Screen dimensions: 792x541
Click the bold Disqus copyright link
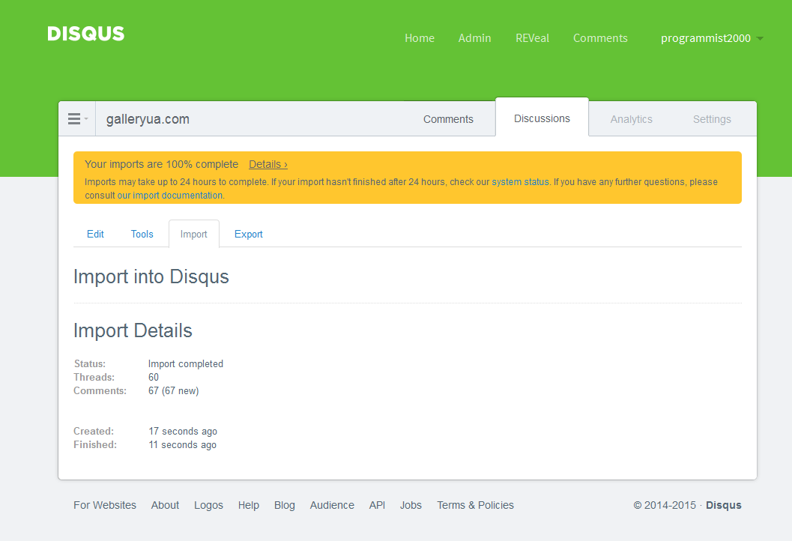pyautogui.click(x=723, y=505)
